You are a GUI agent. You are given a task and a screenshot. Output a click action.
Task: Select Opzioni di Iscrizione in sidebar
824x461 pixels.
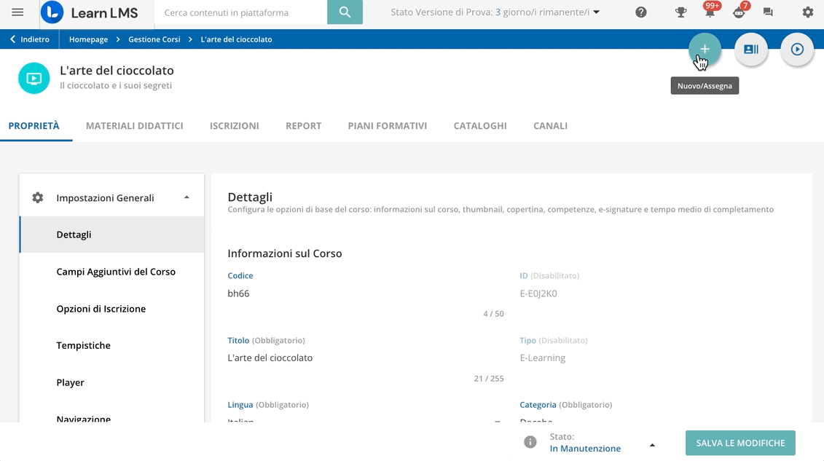pyautogui.click(x=101, y=309)
